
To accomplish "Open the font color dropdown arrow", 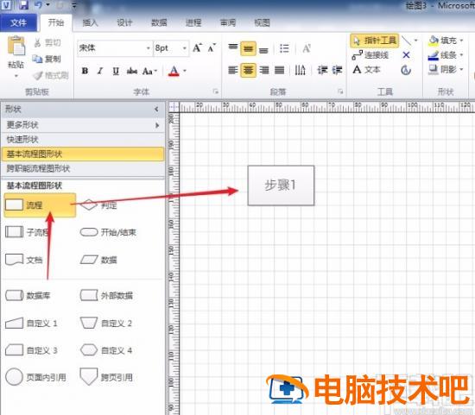I will pos(185,71).
